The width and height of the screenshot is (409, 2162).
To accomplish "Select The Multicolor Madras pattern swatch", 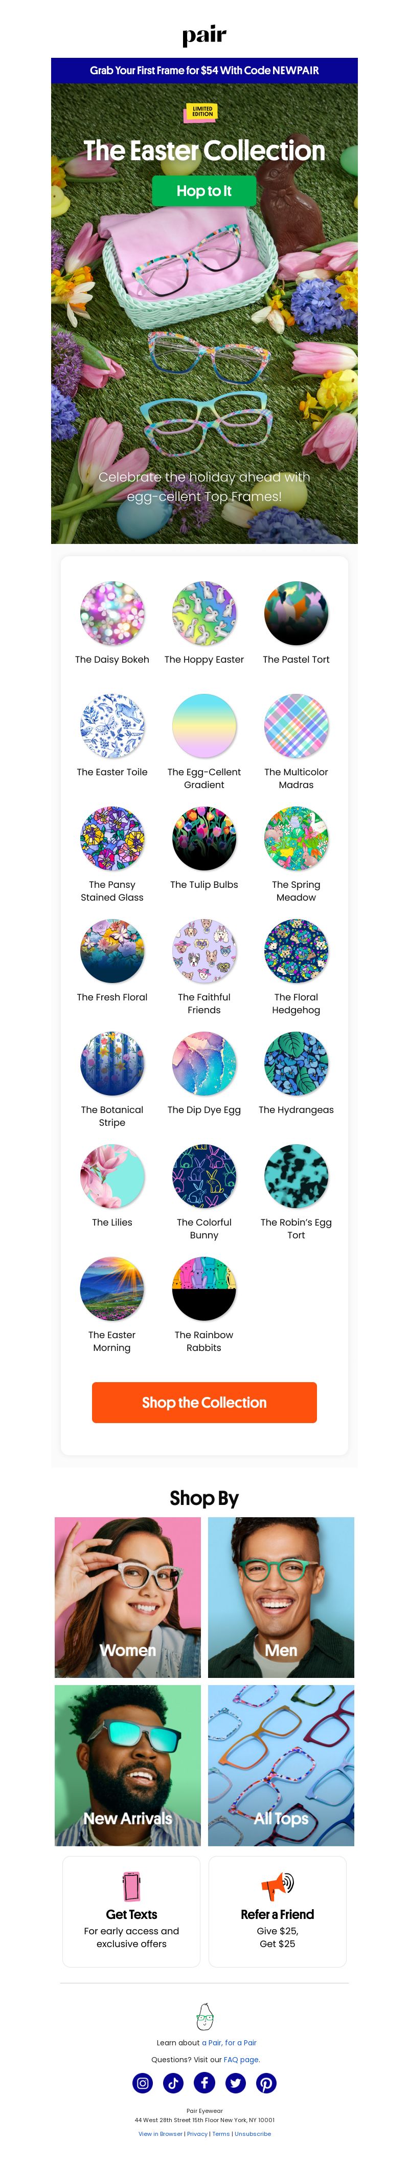I will [x=296, y=726].
